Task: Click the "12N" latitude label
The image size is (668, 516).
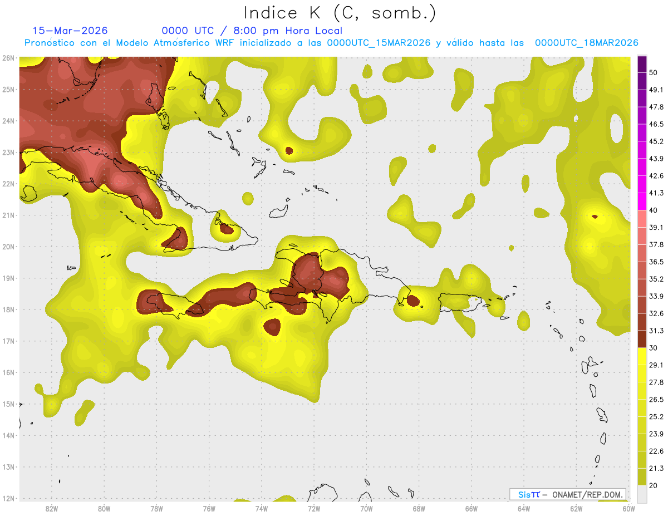Action: click(8, 498)
